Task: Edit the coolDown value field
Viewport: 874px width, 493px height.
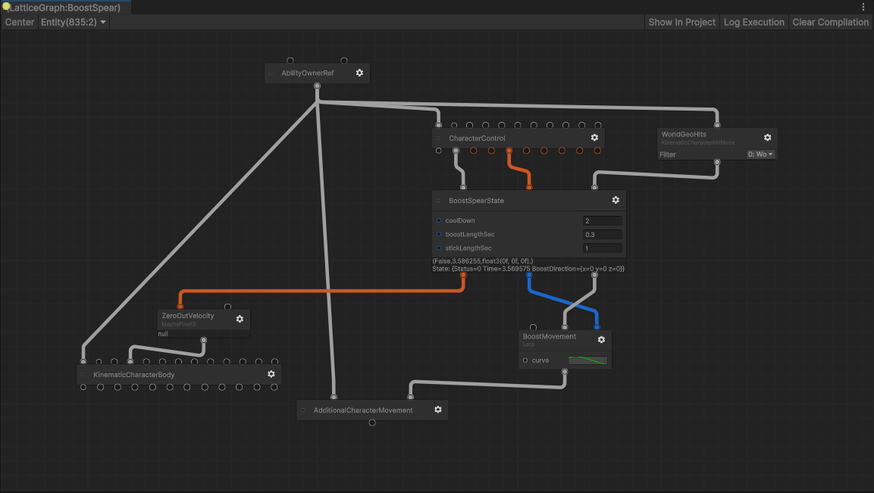Action: pyautogui.click(x=602, y=220)
